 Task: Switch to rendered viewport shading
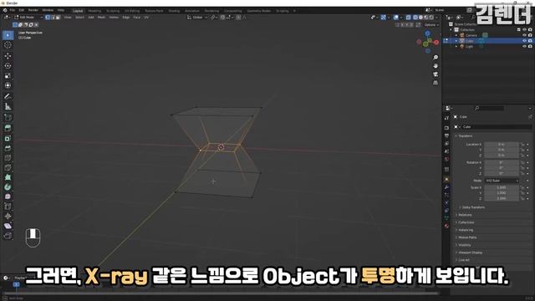click(x=431, y=17)
